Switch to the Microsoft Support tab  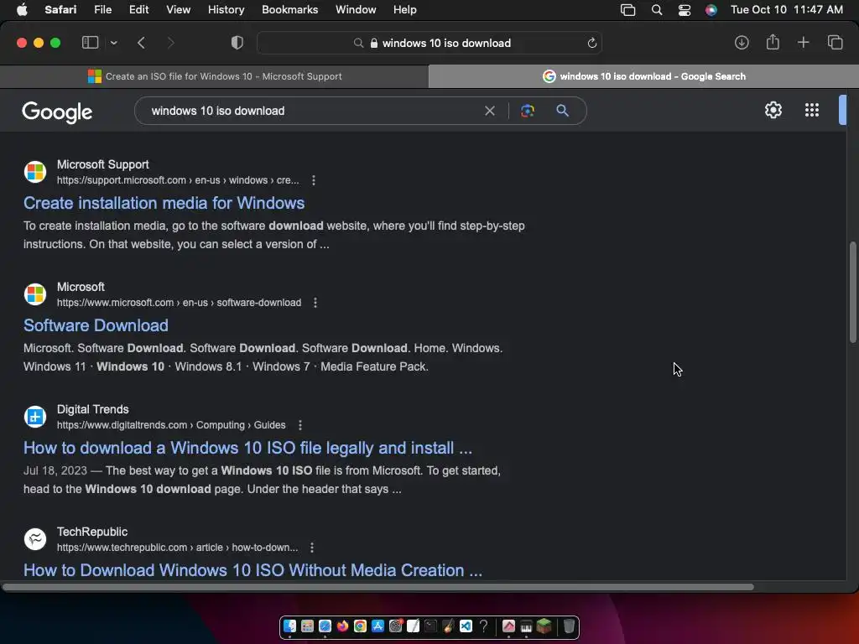[214, 76]
